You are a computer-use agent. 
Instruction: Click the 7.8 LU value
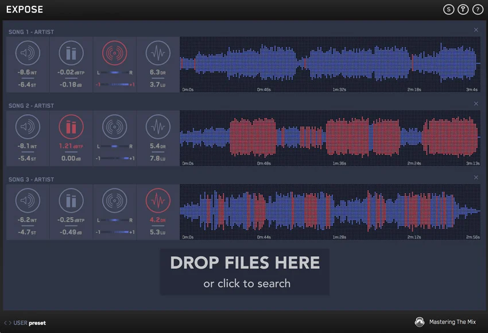(157, 158)
